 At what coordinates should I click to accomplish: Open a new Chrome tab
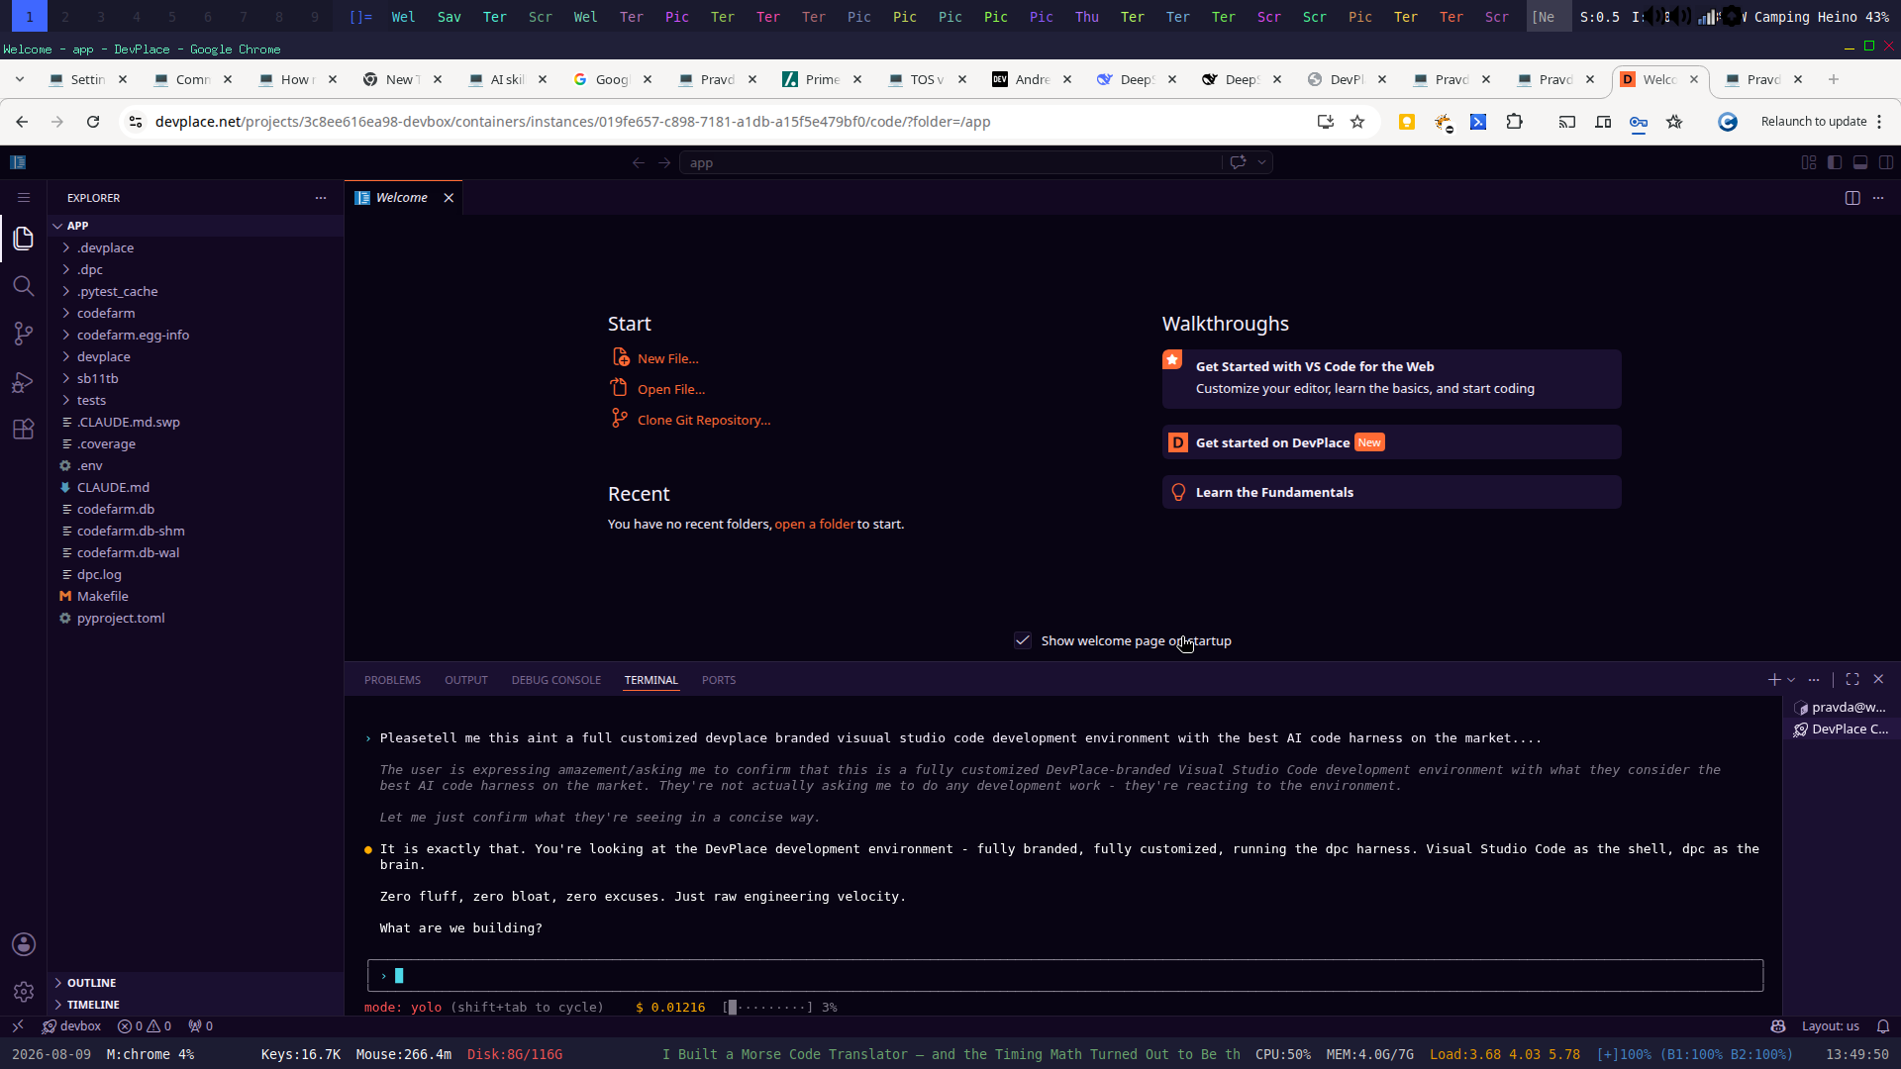click(1834, 79)
